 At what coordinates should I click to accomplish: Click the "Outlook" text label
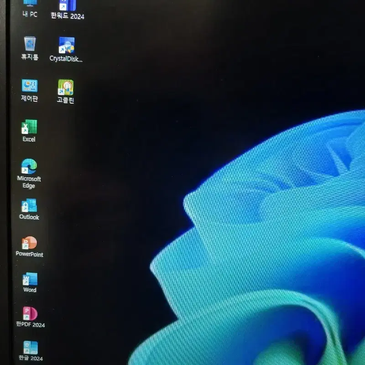29,217
